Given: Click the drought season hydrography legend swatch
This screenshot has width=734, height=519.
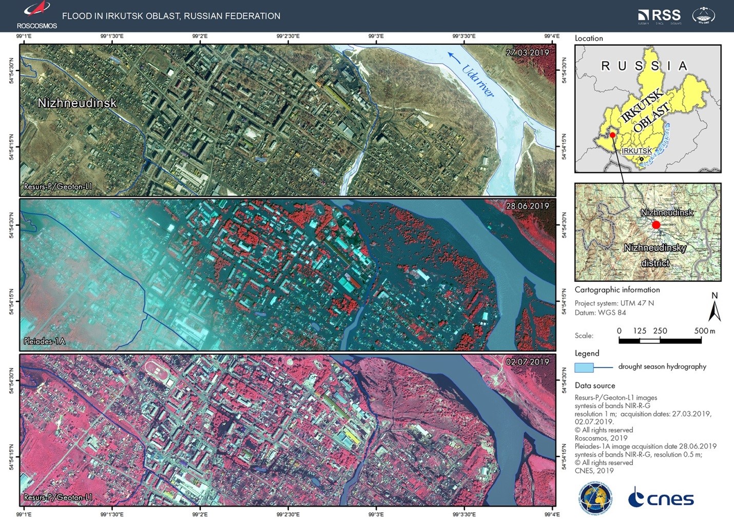Looking at the screenshot, I should pos(584,367).
